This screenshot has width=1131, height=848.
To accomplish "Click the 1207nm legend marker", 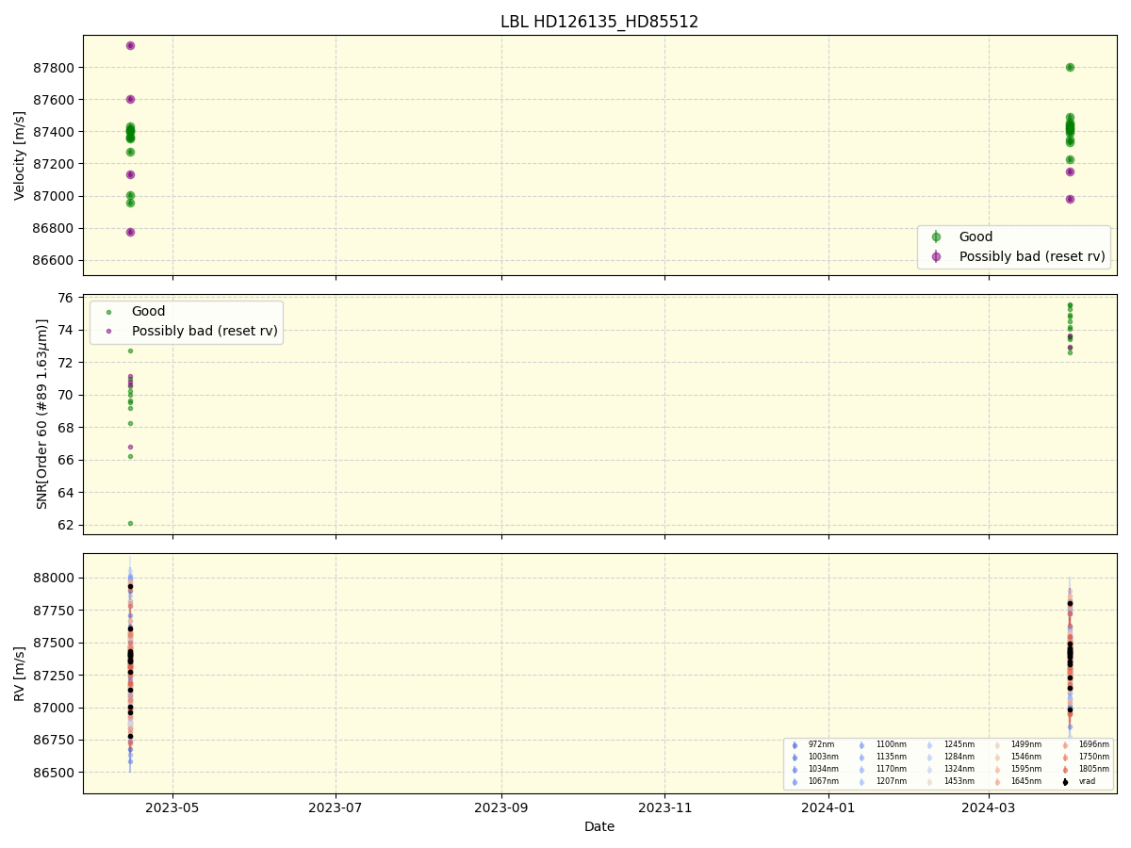I will 861,781.
